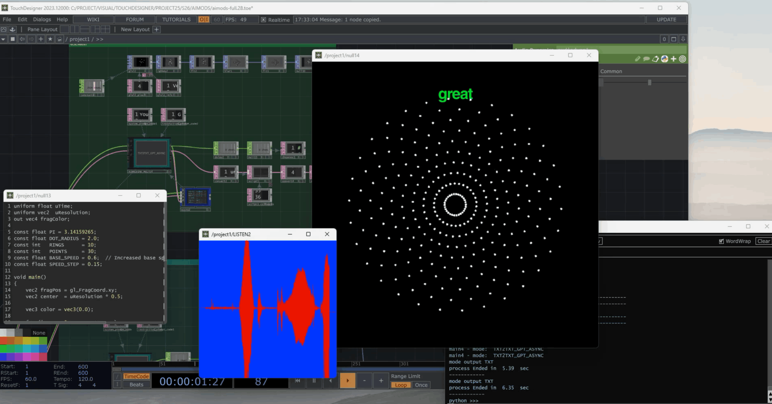Select the four-pane grid layout option
The image size is (772, 404).
pos(105,29)
